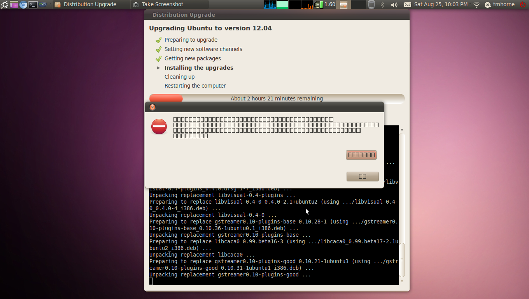Click 'Unpacking replacement libvisual-0.4-0 ...' line
The width and height of the screenshot is (529, 299).
pyautogui.click(x=213, y=215)
